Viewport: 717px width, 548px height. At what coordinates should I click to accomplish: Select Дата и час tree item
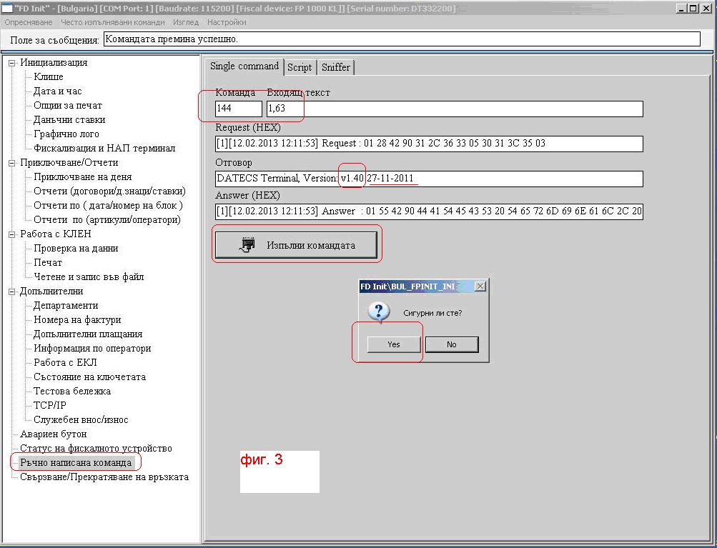57,91
